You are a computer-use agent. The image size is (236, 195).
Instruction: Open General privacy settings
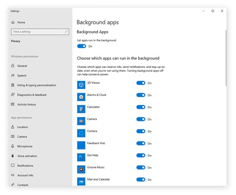(22, 66)
